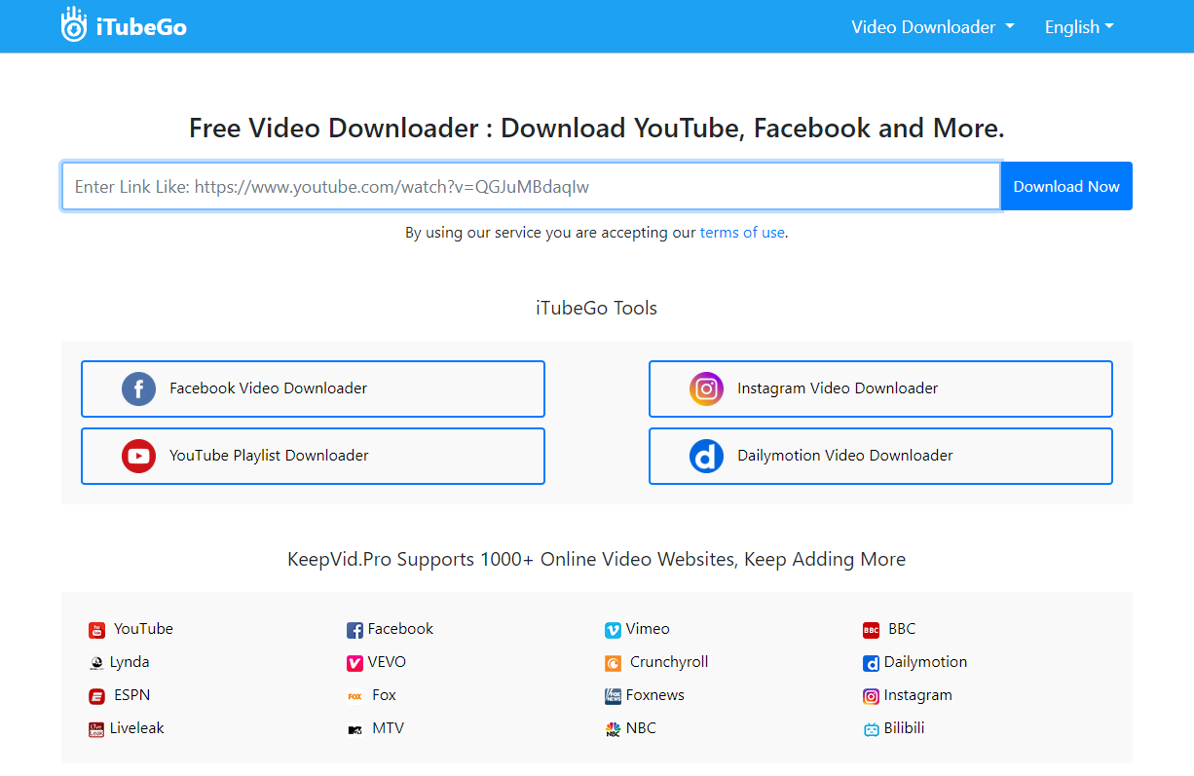Screen dimensions: 1194x776
Task: Click the BBC site icon
Action: point(871,630)
